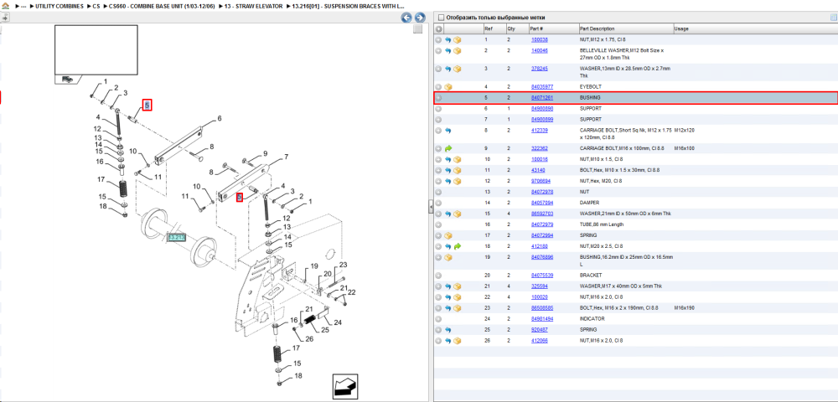This screenshot has height=402, width=838.
Task: Click the green arrow icon on Ref 9 row
Action: (x=447, y=148)
